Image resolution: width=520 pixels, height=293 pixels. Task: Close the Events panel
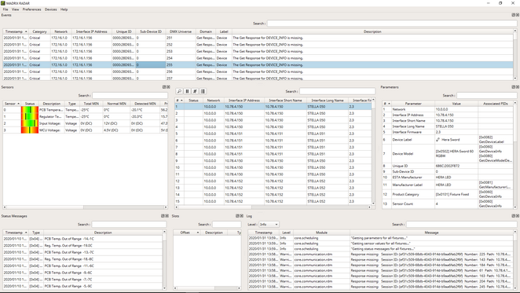tap(518, 15)
